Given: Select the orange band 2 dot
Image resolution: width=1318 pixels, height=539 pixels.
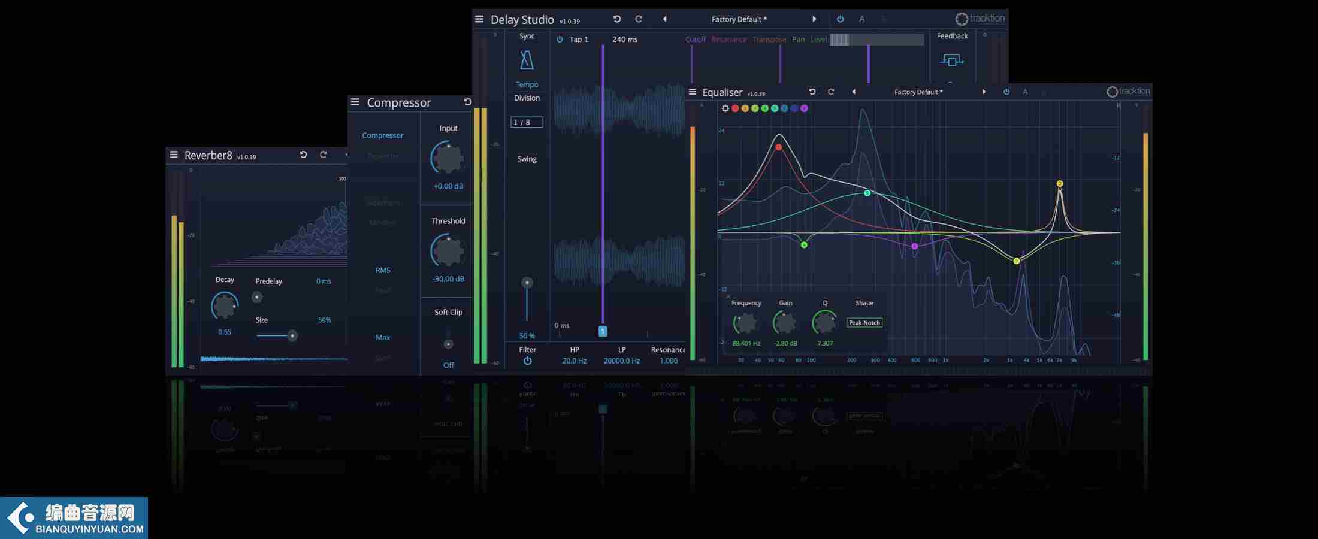Looking at the screenshot, I should coord(745,108).
